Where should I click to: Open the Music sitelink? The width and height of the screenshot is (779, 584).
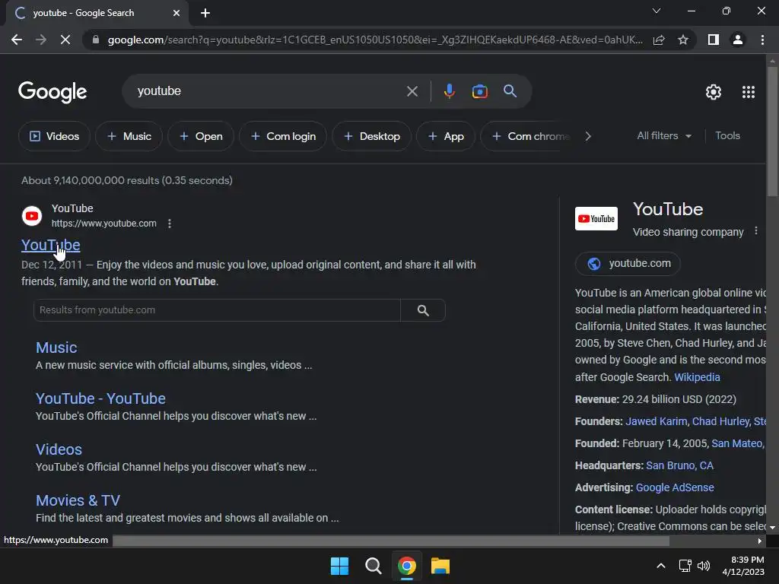(x=56, y=348)
